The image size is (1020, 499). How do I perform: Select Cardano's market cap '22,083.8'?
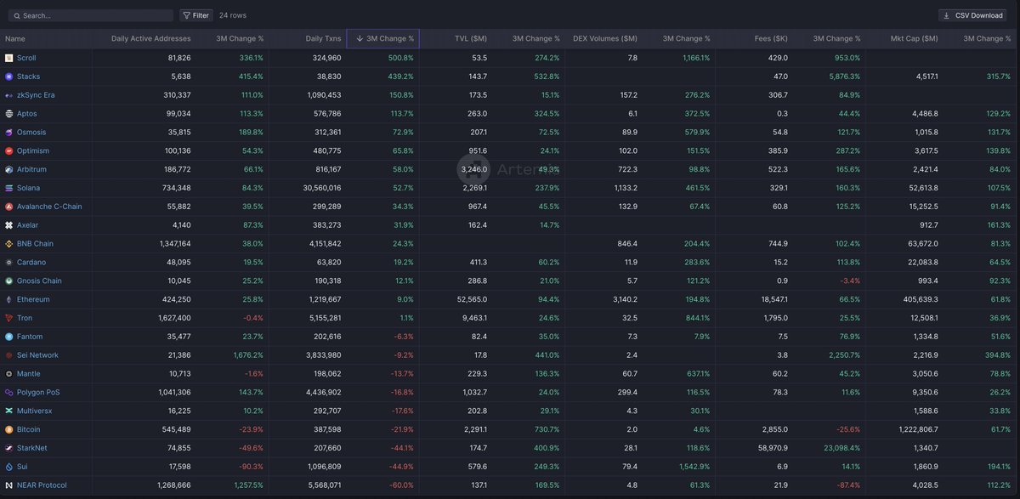922,263
